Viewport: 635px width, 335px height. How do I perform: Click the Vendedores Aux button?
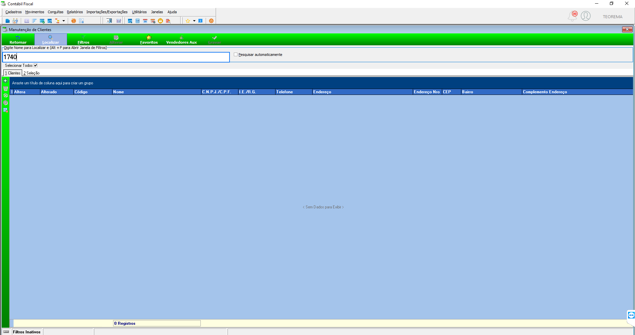click(x=182, y=39)
